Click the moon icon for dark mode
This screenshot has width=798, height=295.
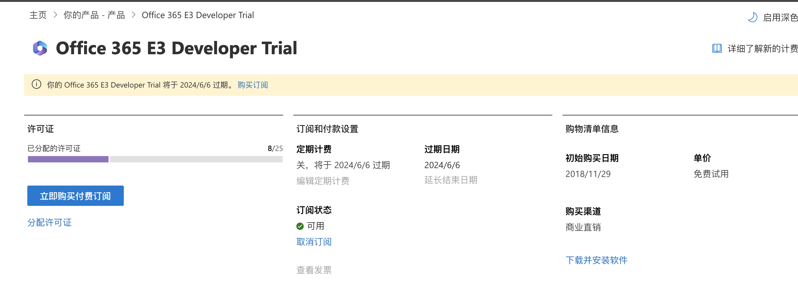[753, 17]
